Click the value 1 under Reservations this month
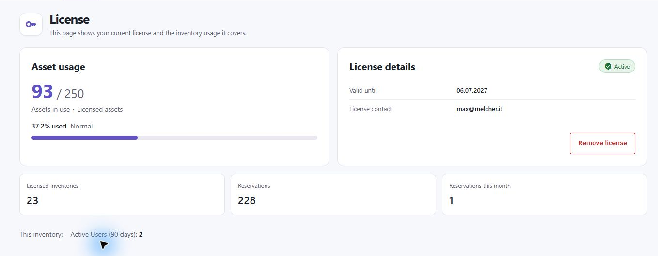The width and height of the screenshot is (658, 256). pyautogui.click(x=452, y=200)
